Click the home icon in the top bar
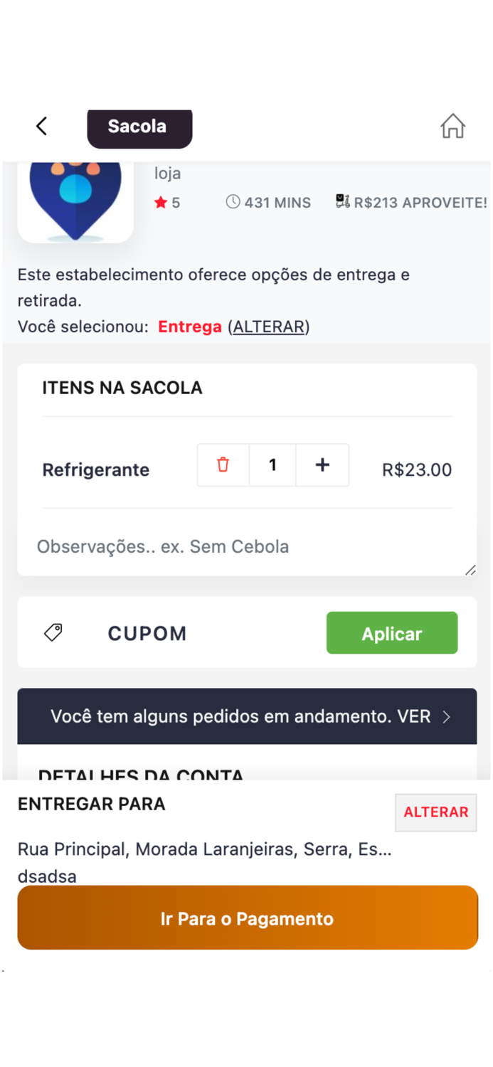Screen dimensions: 493x1067 point(452,125)
